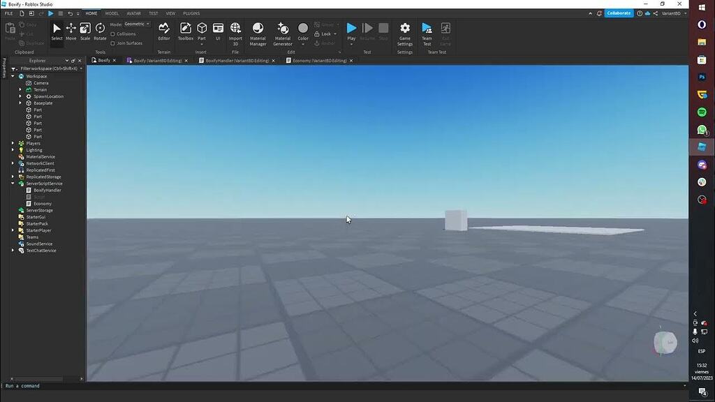Toggle Lock in the Edit group
This screenshot has width=715, height=402.
point(323,33)
